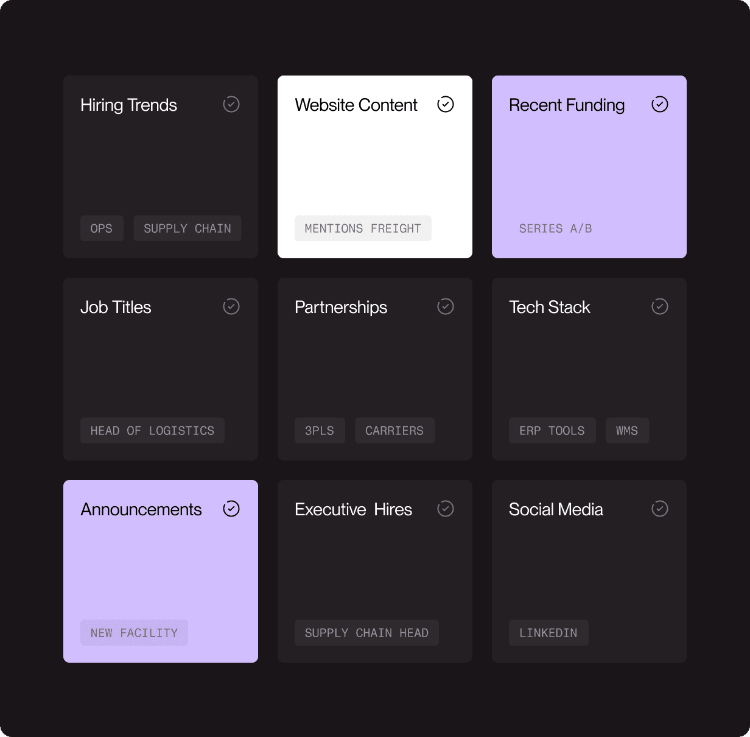
Task: Select the 3PLS tag
Action: pos(320,431)
